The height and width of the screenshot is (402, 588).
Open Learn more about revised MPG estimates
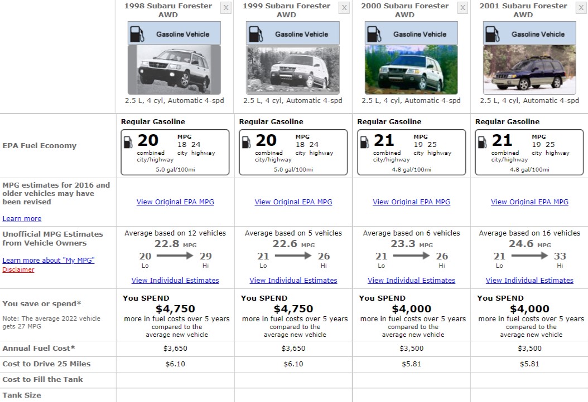pyautogui.click(x=22, y=219)
